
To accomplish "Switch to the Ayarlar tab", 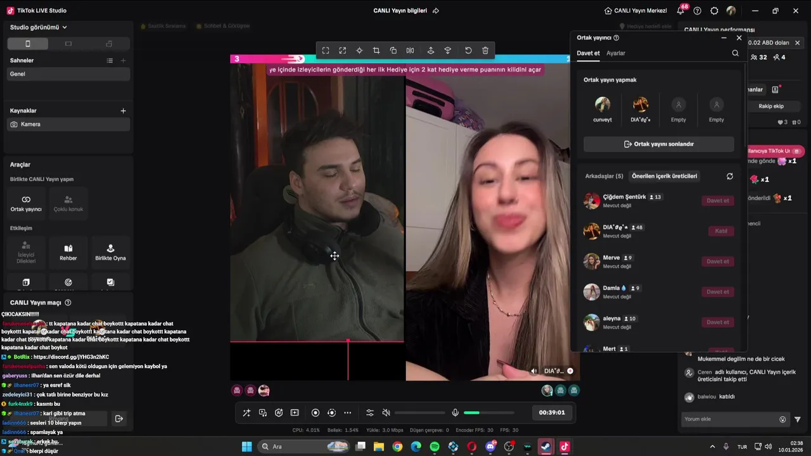I will tap(616, 53).
